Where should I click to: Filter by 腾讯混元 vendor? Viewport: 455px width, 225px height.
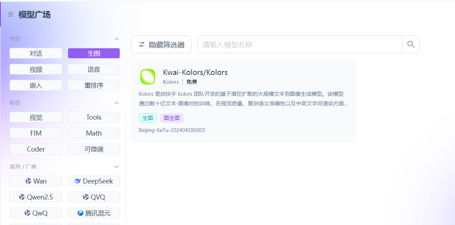(94, 213)
